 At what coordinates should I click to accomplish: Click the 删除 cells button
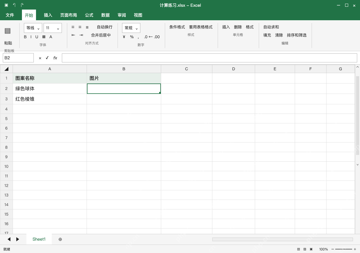coord(238,27)
